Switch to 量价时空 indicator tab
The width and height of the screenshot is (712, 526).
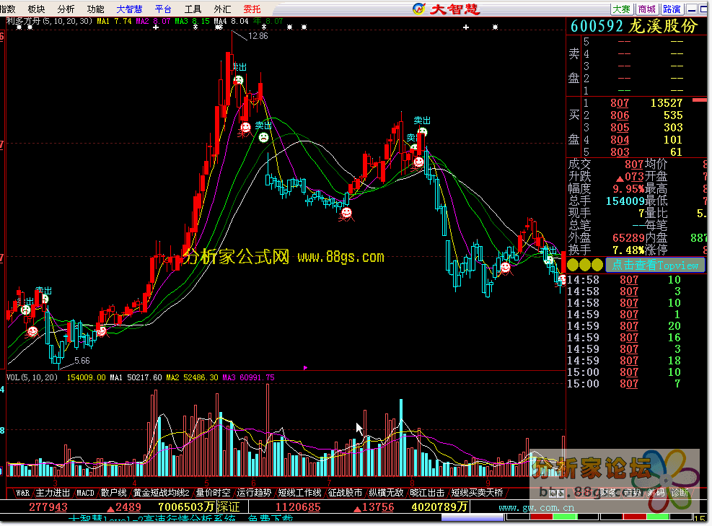213,493
